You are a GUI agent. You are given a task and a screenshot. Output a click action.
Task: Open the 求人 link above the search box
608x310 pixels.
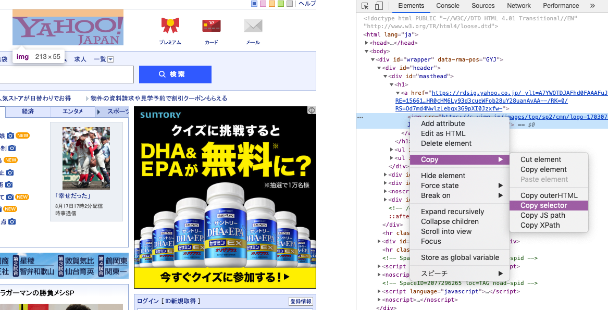80,59
